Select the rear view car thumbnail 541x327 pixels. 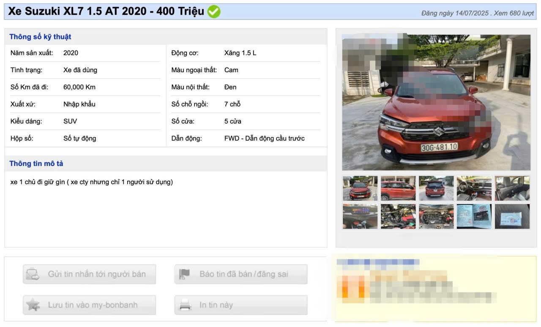coord(436,188)
